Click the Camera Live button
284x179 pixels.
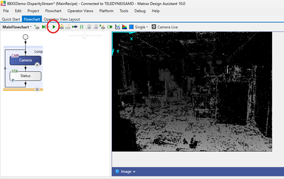click(x=165, y=27)
